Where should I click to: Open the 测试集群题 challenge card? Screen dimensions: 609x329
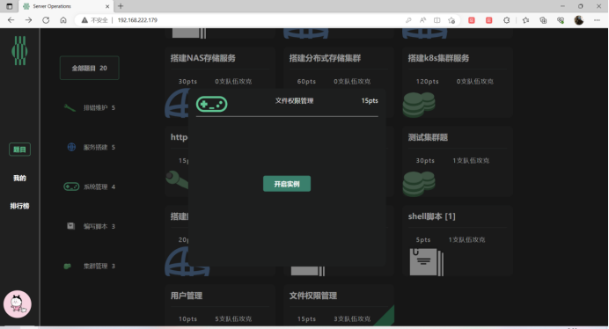click(x=457, y=162)
